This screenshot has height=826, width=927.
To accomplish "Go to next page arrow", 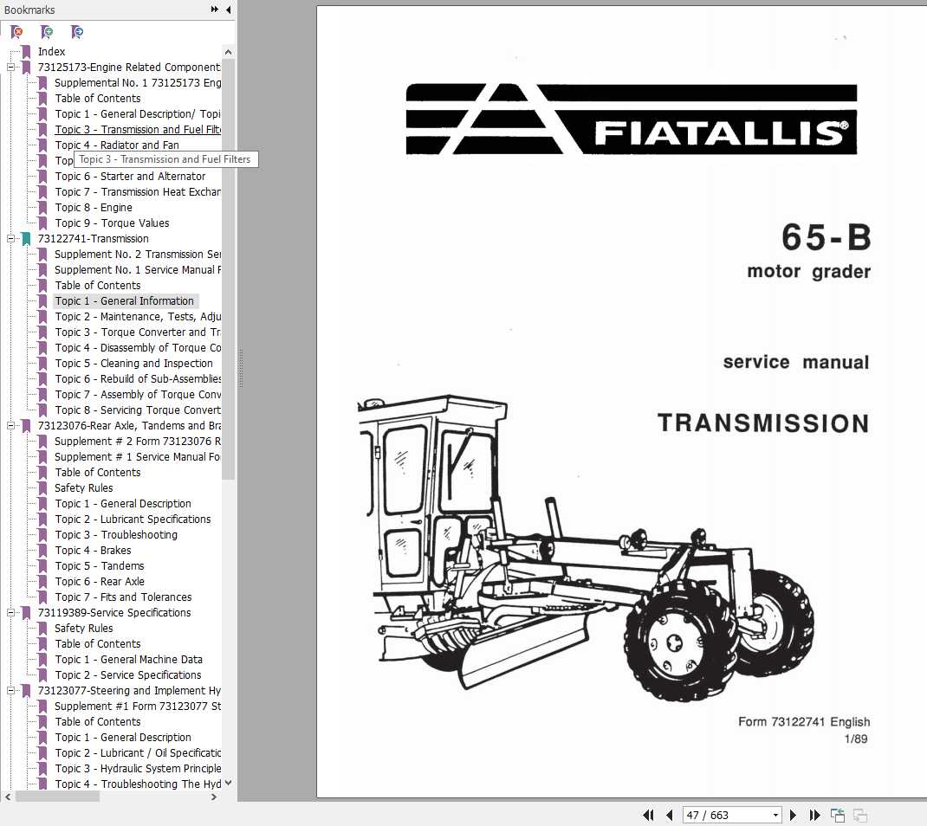I will tap(793, 816).
